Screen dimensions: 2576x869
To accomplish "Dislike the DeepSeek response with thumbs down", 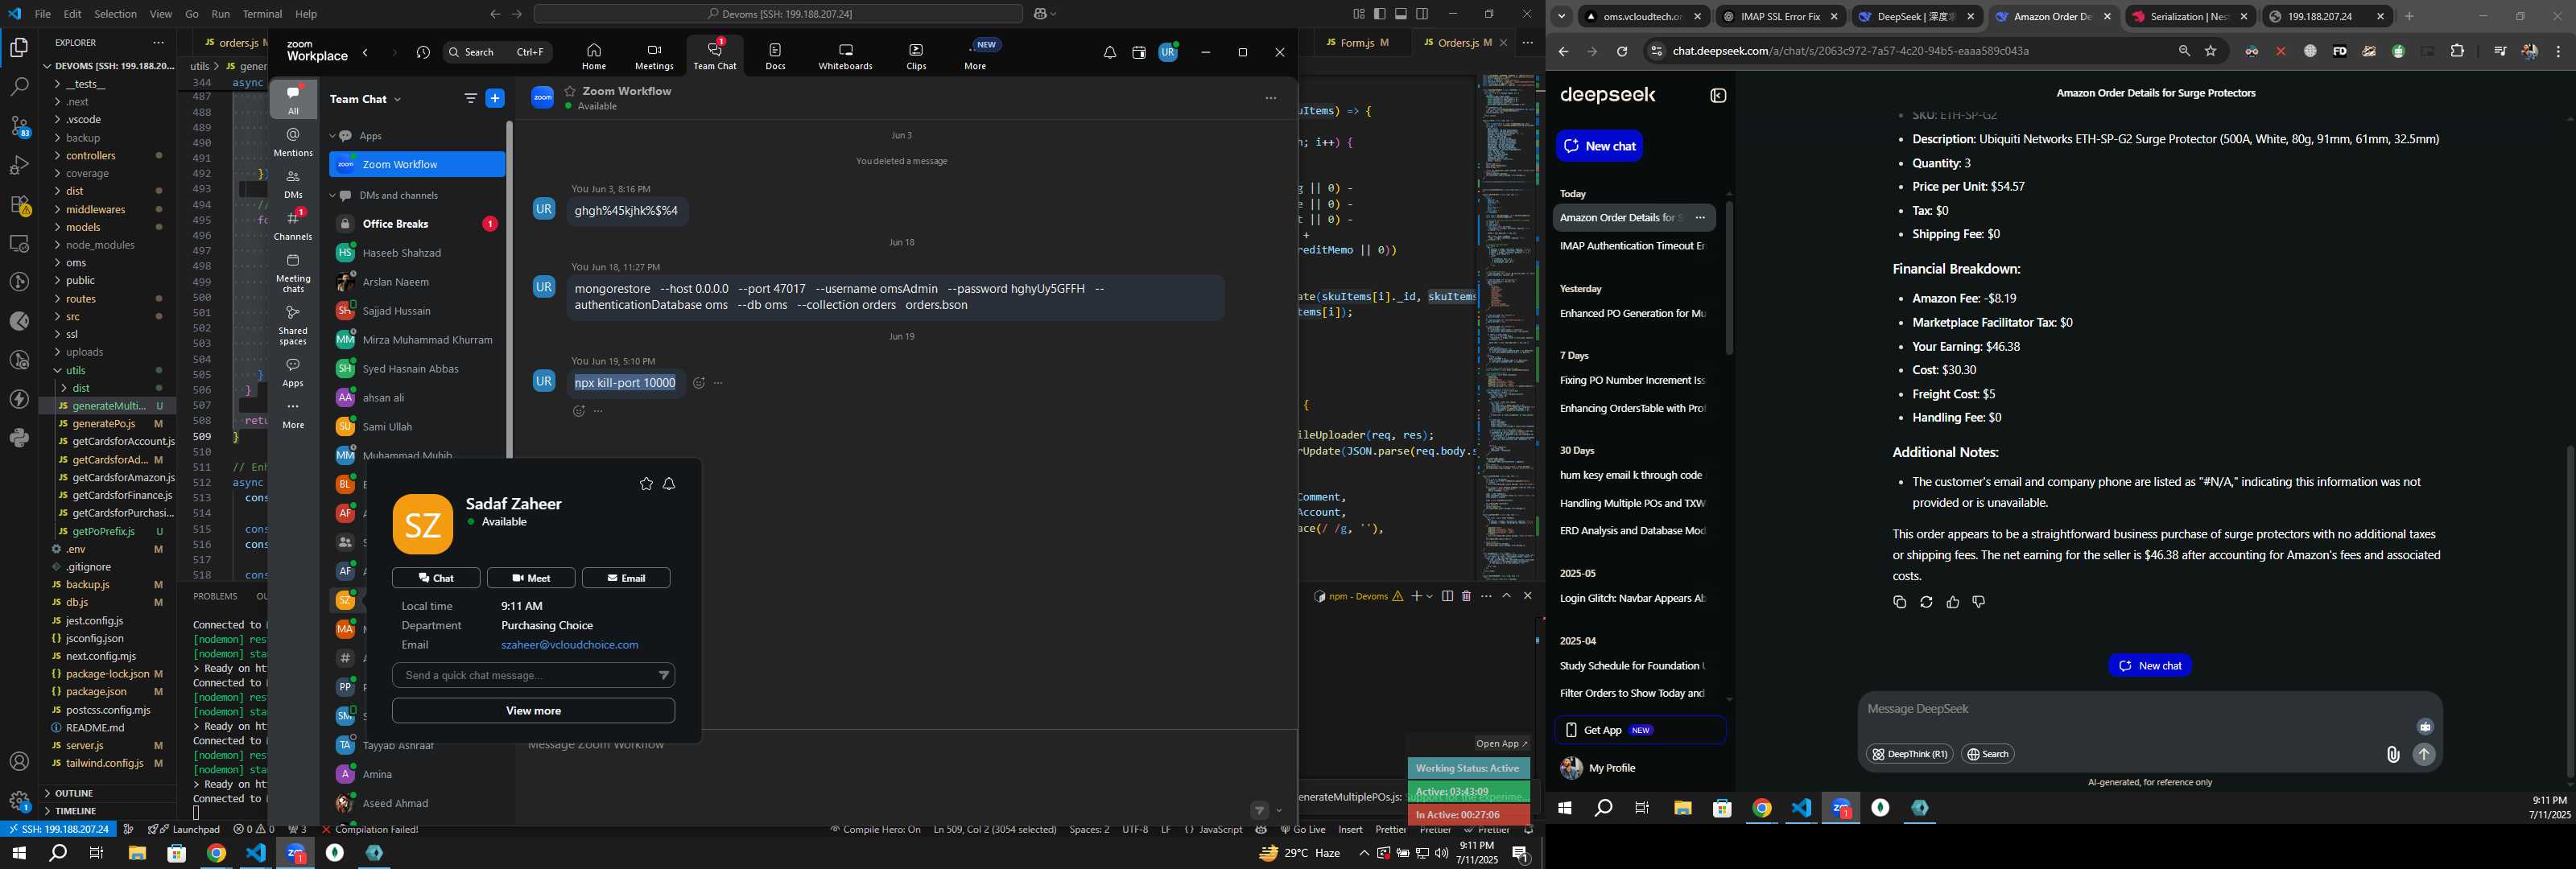I will click(1979, 602).
